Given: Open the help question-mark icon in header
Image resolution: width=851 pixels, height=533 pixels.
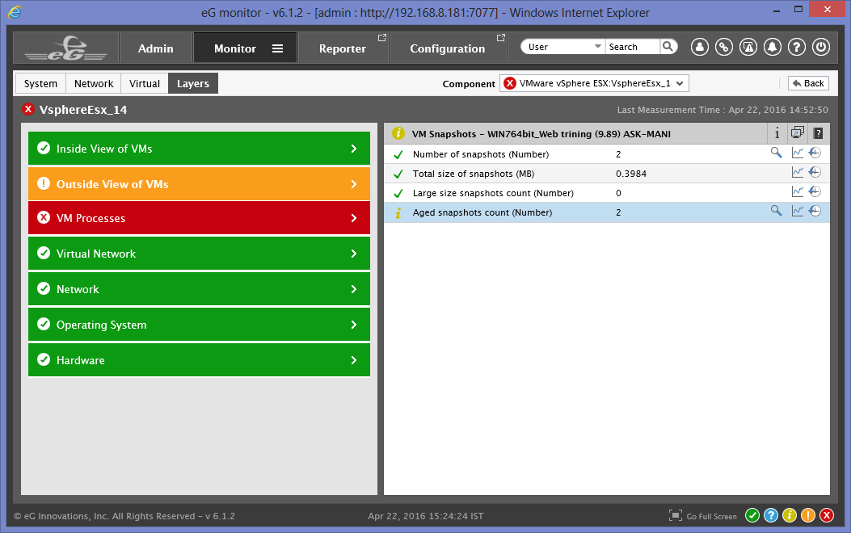Looking at the screenshot, I should pyautogui.click(x=797, y=47).
